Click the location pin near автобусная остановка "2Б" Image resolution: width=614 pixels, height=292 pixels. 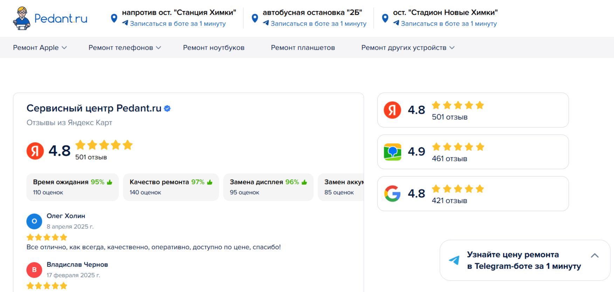(x=255, y=18)
